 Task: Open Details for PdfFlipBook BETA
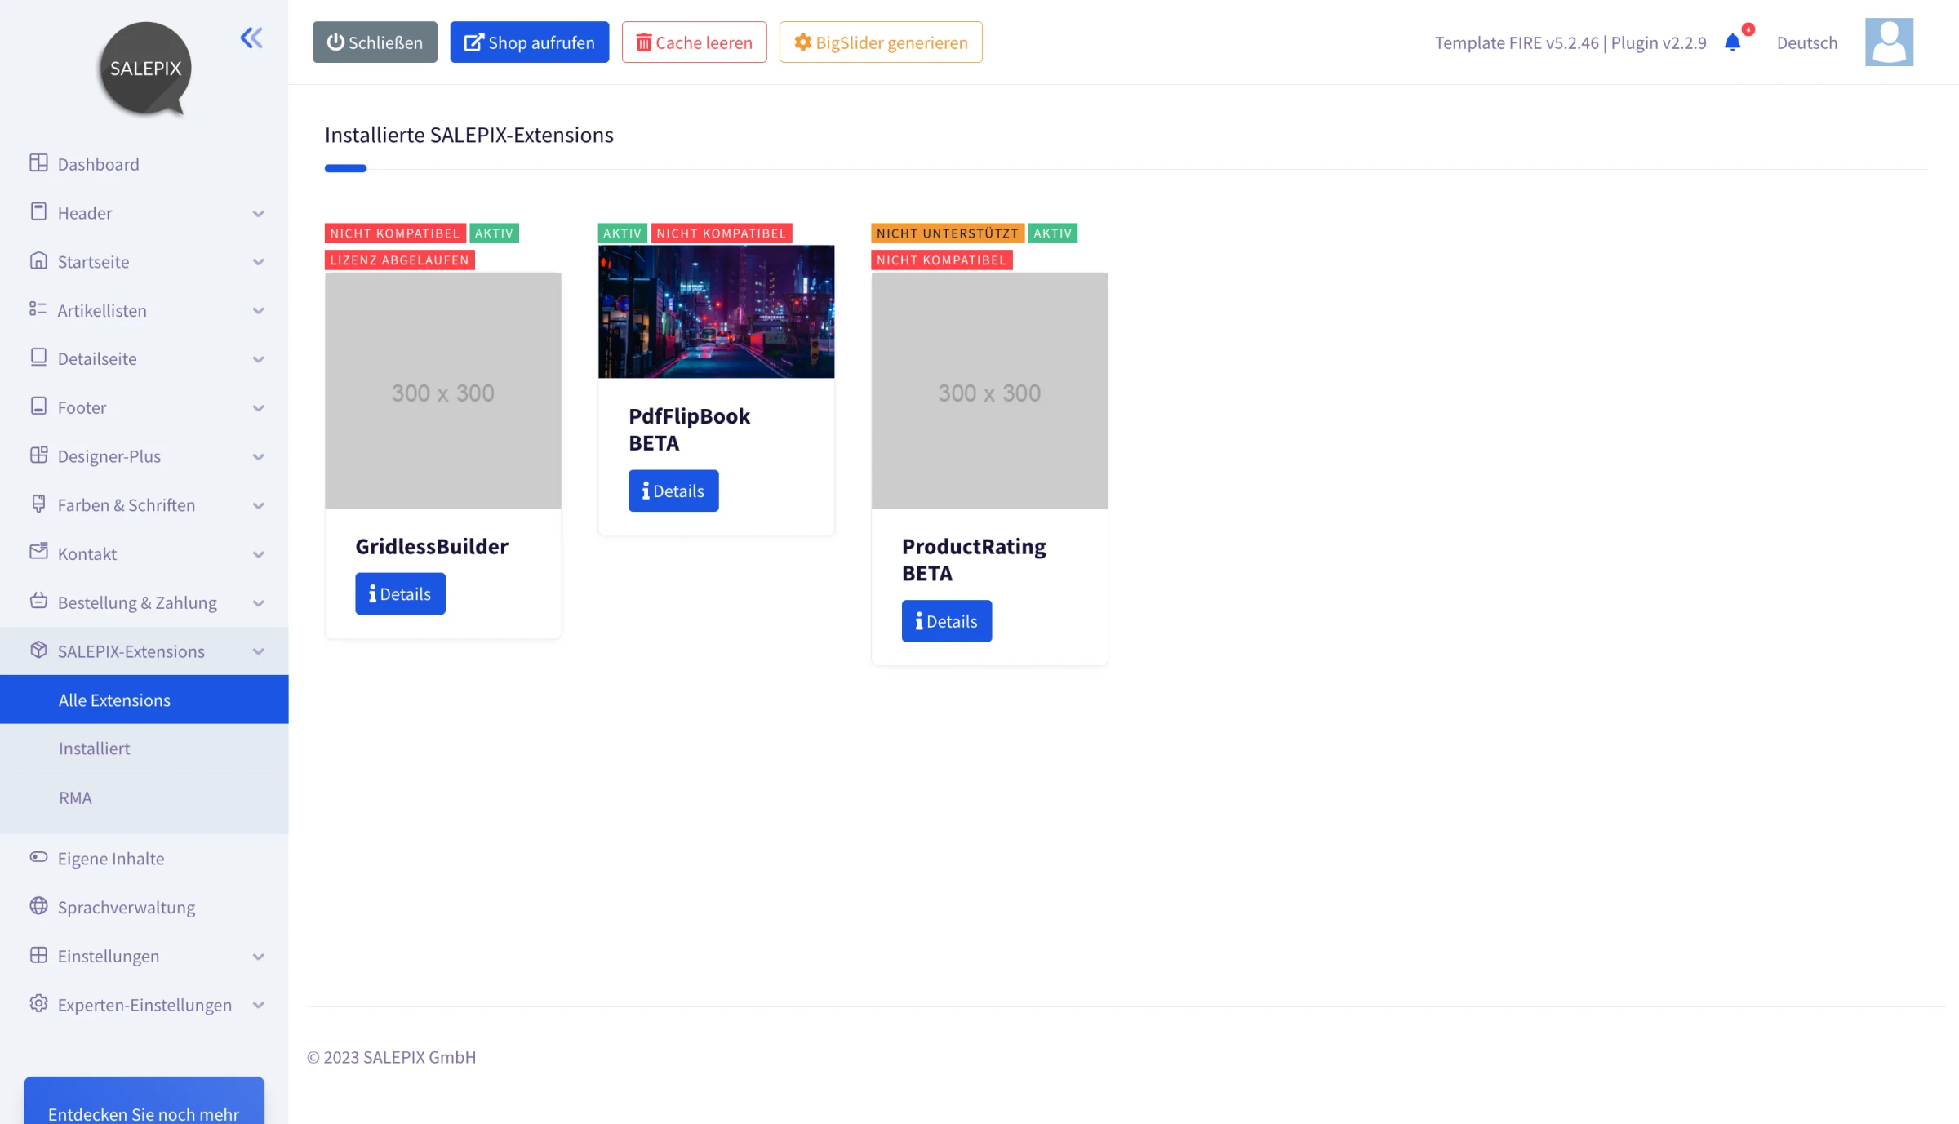pyautogui.click(x=673, y=491)
